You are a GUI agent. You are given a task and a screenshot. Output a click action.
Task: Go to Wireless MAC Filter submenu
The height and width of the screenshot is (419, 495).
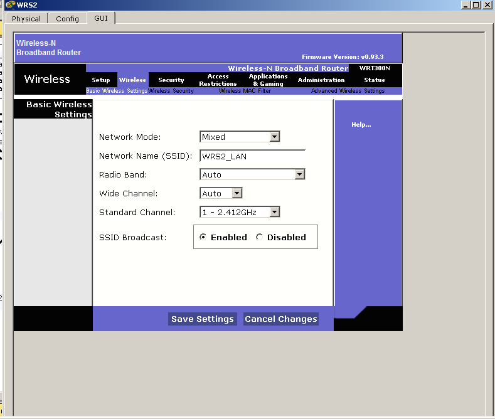[x=245, y=91]
